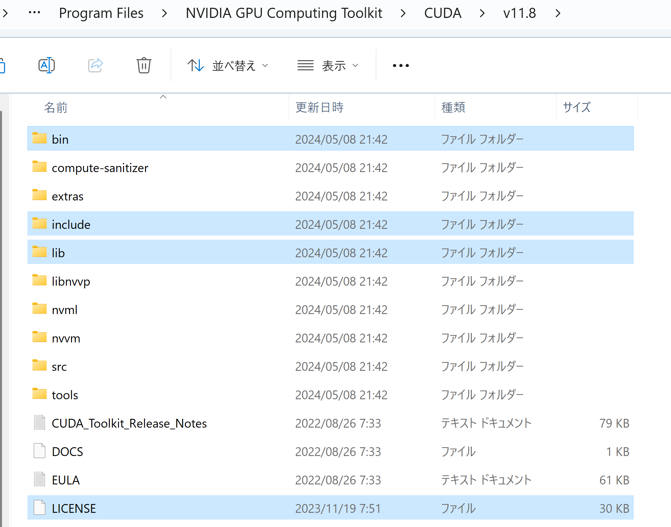Select the file name CUDA_Toolkit_Release_Notes
This screenshot has width=671, height=527.
[x=129, y=423]
